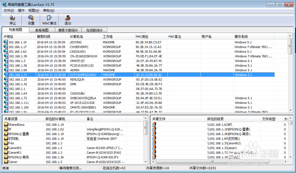Click the LanSee app icon in the title bar

pos(4,4)
